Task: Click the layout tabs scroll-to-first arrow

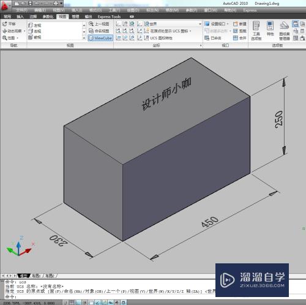Action: click(x=3, y=276)
